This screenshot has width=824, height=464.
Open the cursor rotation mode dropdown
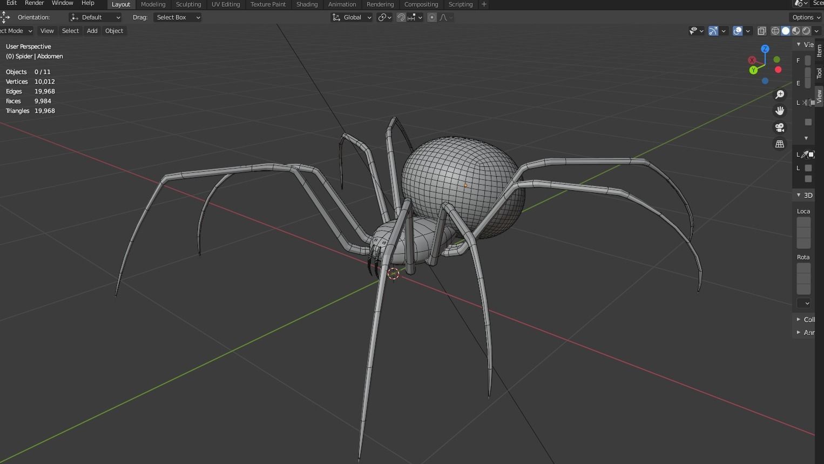tap(804, 303)
